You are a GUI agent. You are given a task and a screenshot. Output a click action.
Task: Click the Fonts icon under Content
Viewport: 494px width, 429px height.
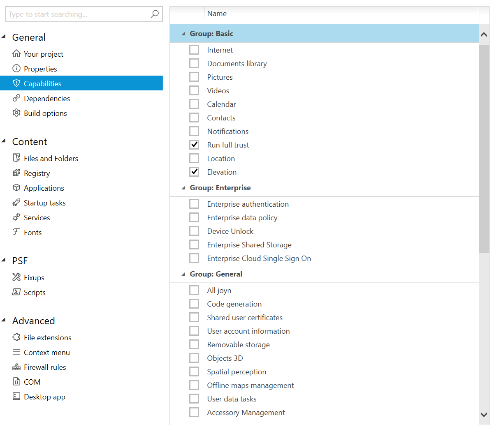[16, 232]
